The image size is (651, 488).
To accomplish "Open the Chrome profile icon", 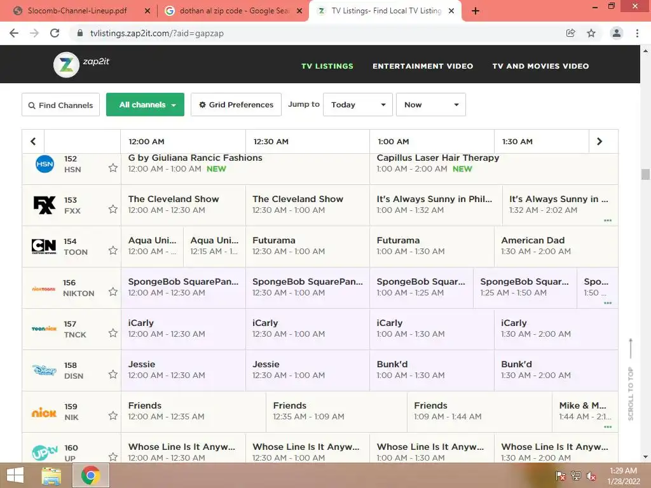I will click(617, 33).
